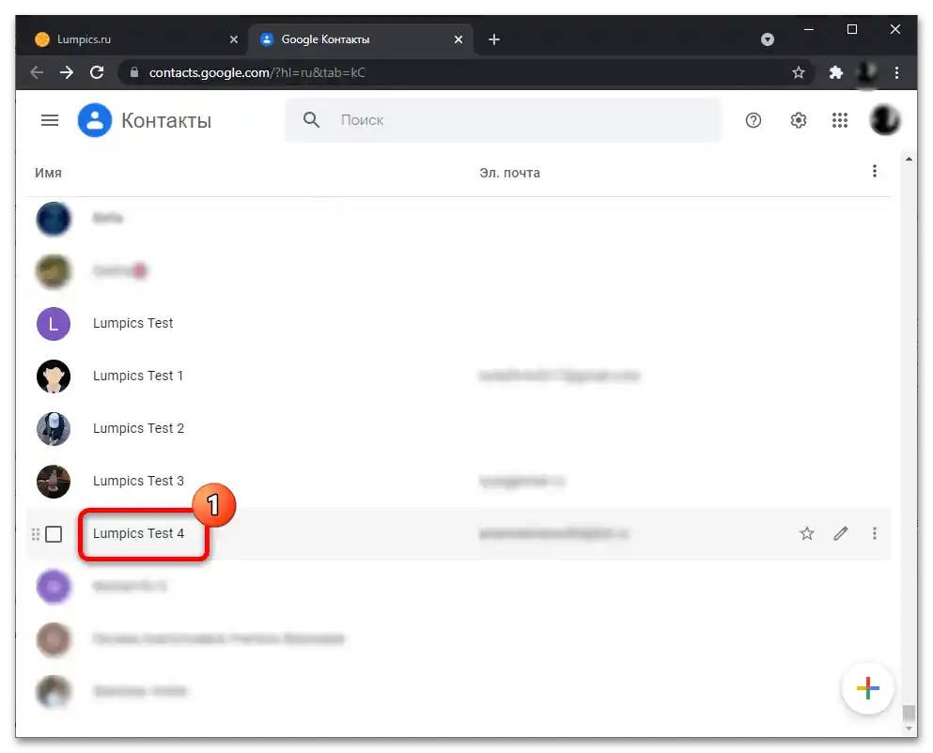The height and width of the screenshot is (753, 933).
Task: Click the vertical scrollbar thumb
Action: (908, 713)
